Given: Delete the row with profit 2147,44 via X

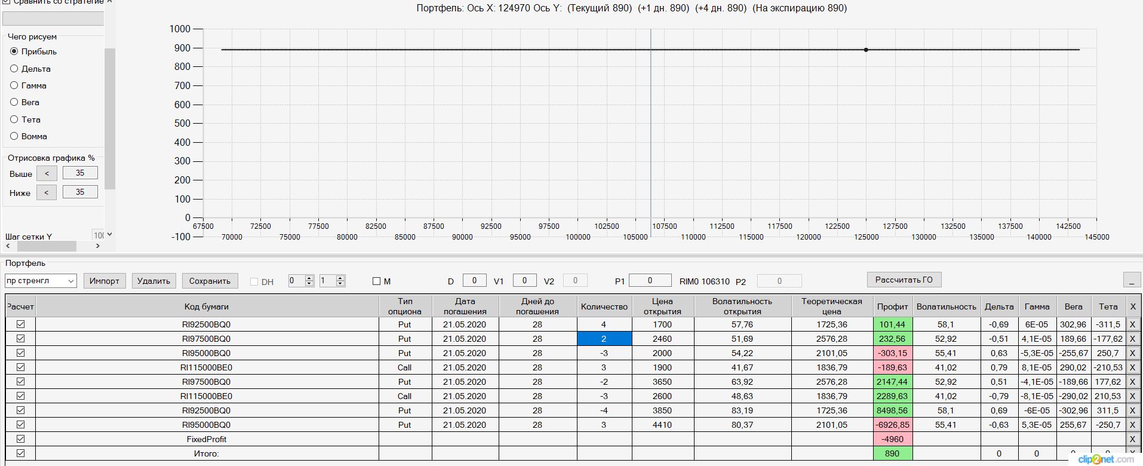Looking at the screenshot, I should pyautogui.click(x=1132, y=382).
